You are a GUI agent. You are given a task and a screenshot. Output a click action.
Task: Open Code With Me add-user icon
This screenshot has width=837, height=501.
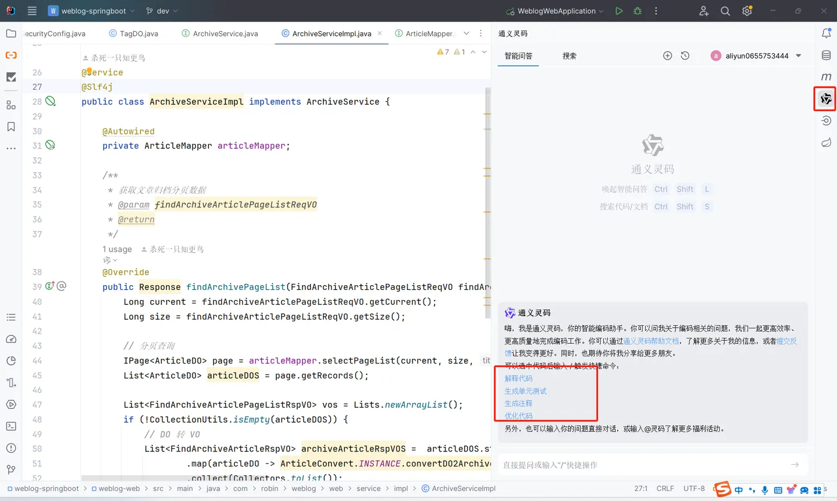[x=704, y=11]
